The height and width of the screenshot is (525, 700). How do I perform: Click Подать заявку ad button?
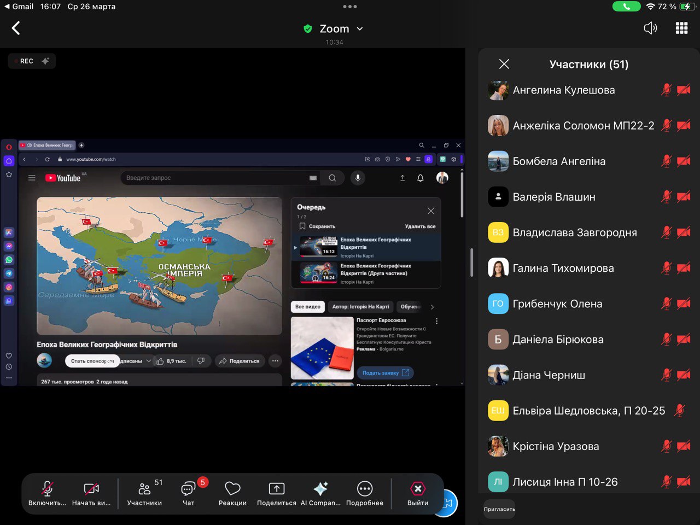385,373
